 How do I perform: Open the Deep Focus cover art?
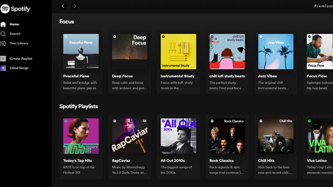click(x=129, y=52)
